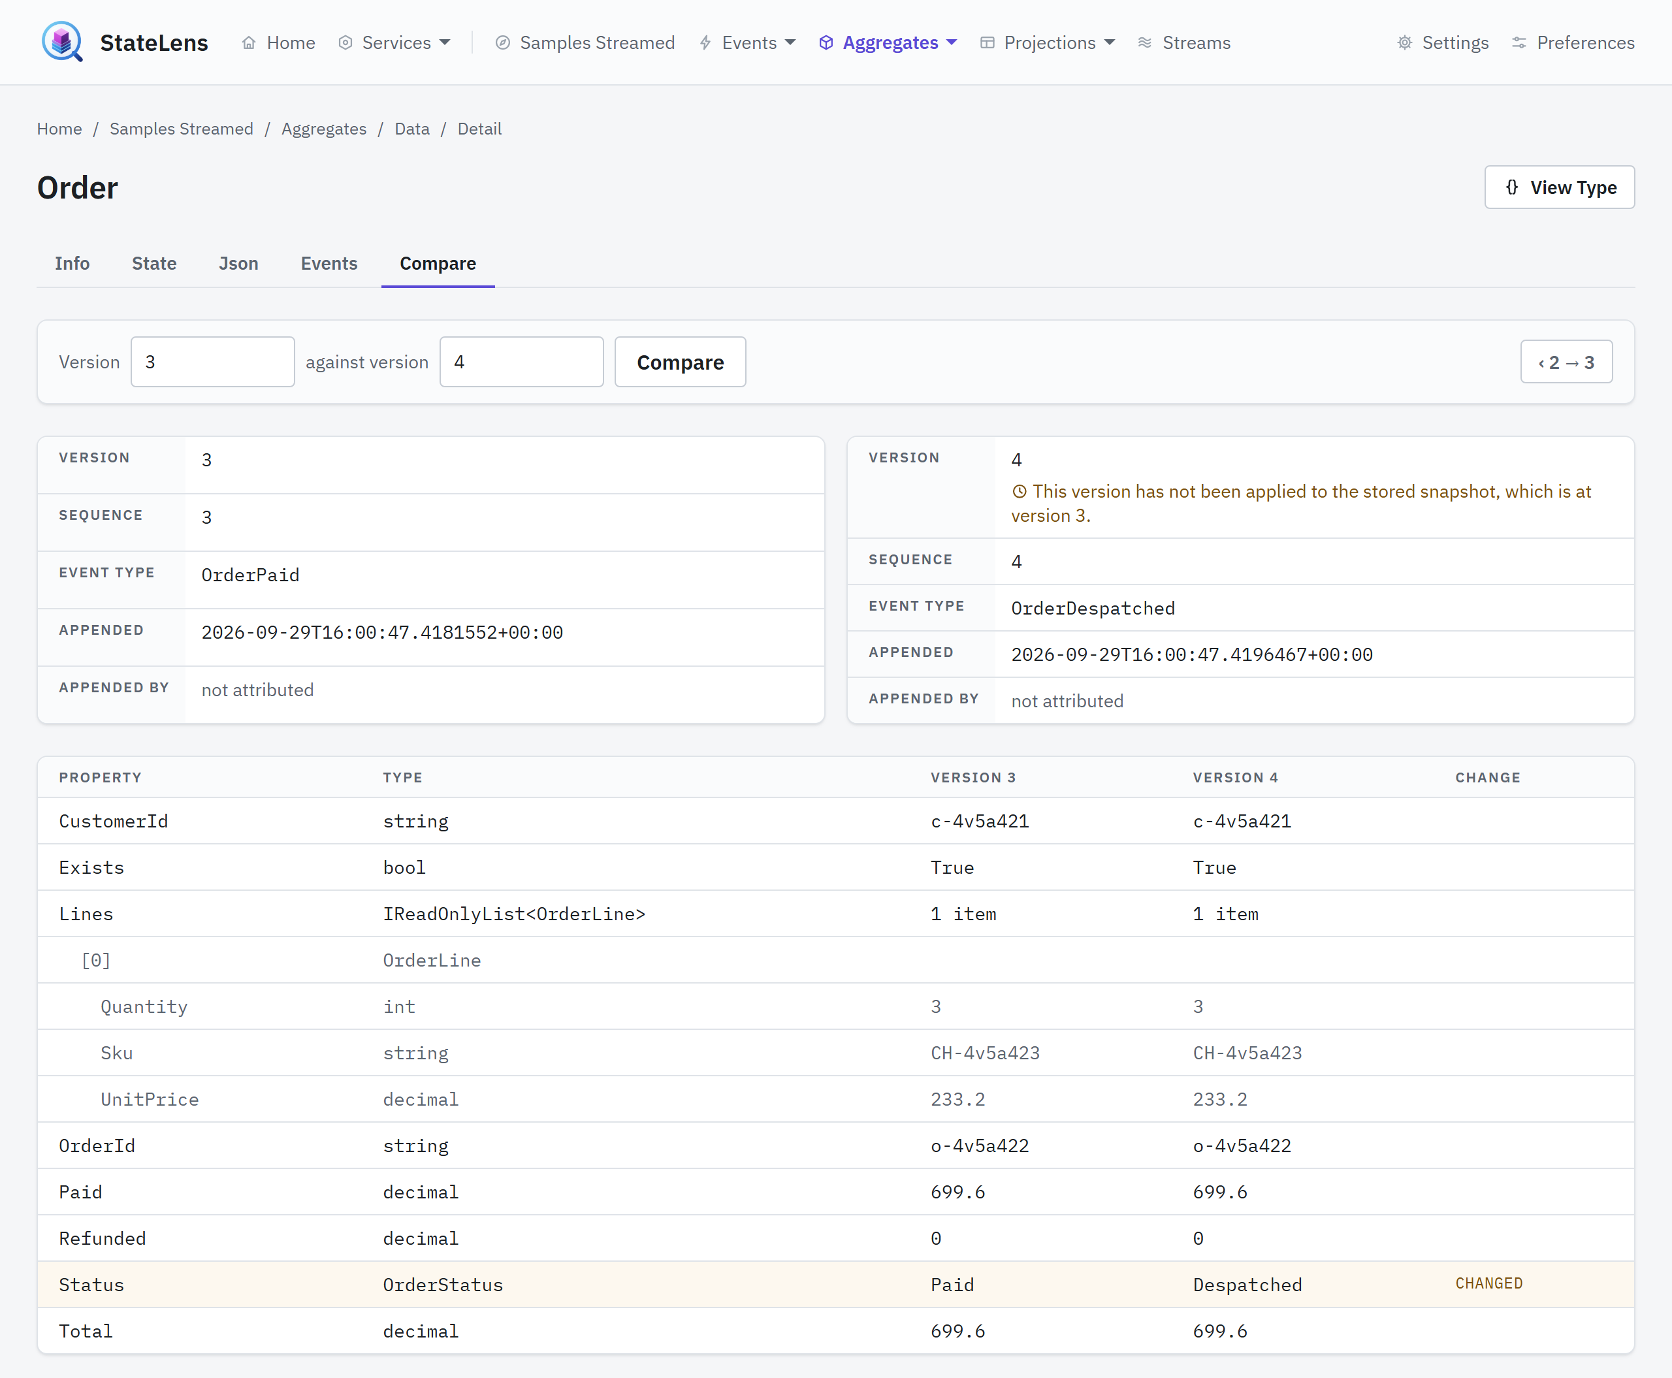Click the Settings gear icon
This screenshot has width=1672, height=1378.
[1404, 43]
